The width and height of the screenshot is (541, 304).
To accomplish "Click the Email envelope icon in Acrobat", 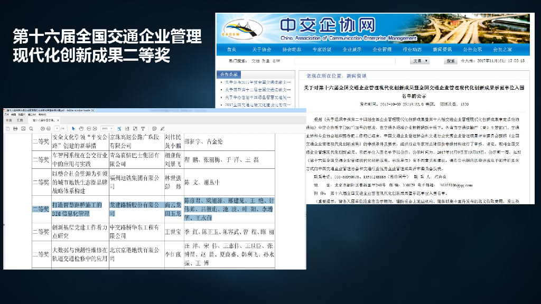I will [23, 129].
